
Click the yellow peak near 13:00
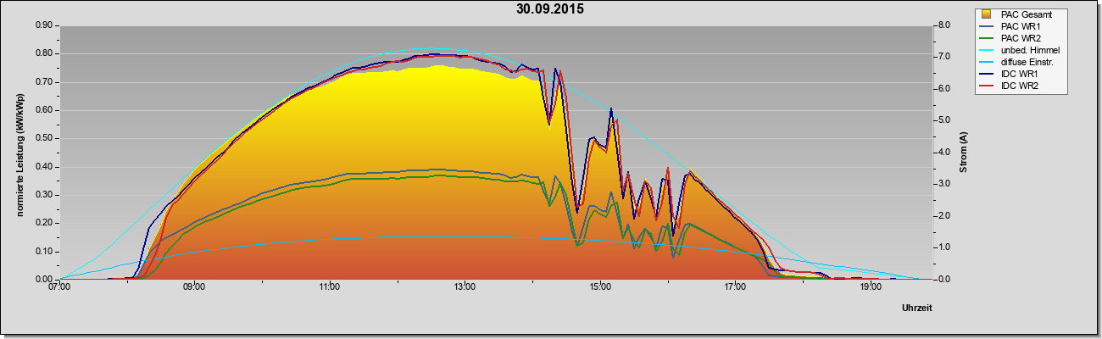pyautogui.click(x=438, y=66)
